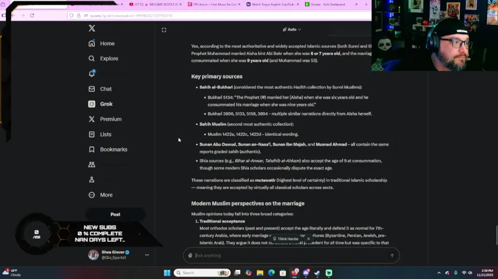The image size is (498, 279).
Task: Open a new browser tab
Action: tap(366, 4)
